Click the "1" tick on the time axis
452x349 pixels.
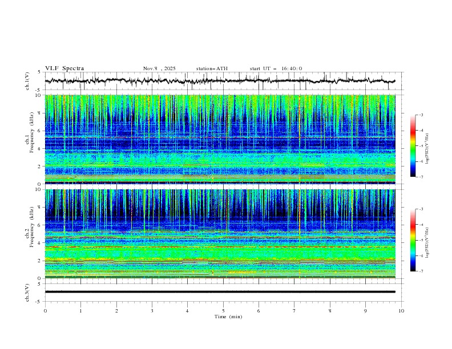[x=80, y=311]
